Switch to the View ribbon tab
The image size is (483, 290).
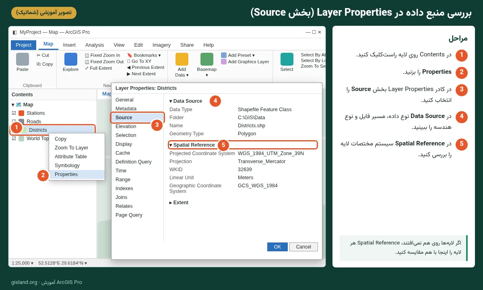pyautogui.click(x=119, y=45)
